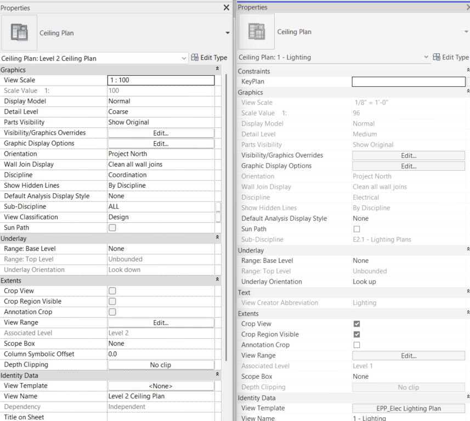The image size is (470, 421).
Task: Click Discipline value Coordination
Action: 161,175
